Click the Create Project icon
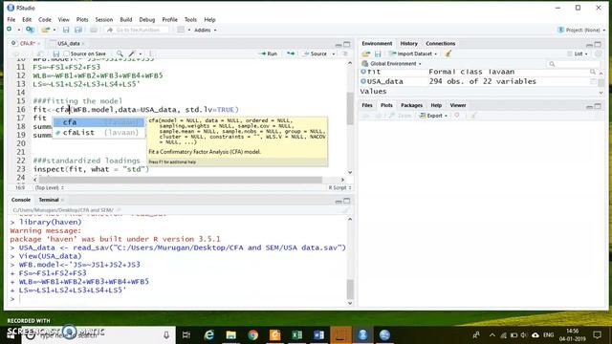 [x=30, y=30]
